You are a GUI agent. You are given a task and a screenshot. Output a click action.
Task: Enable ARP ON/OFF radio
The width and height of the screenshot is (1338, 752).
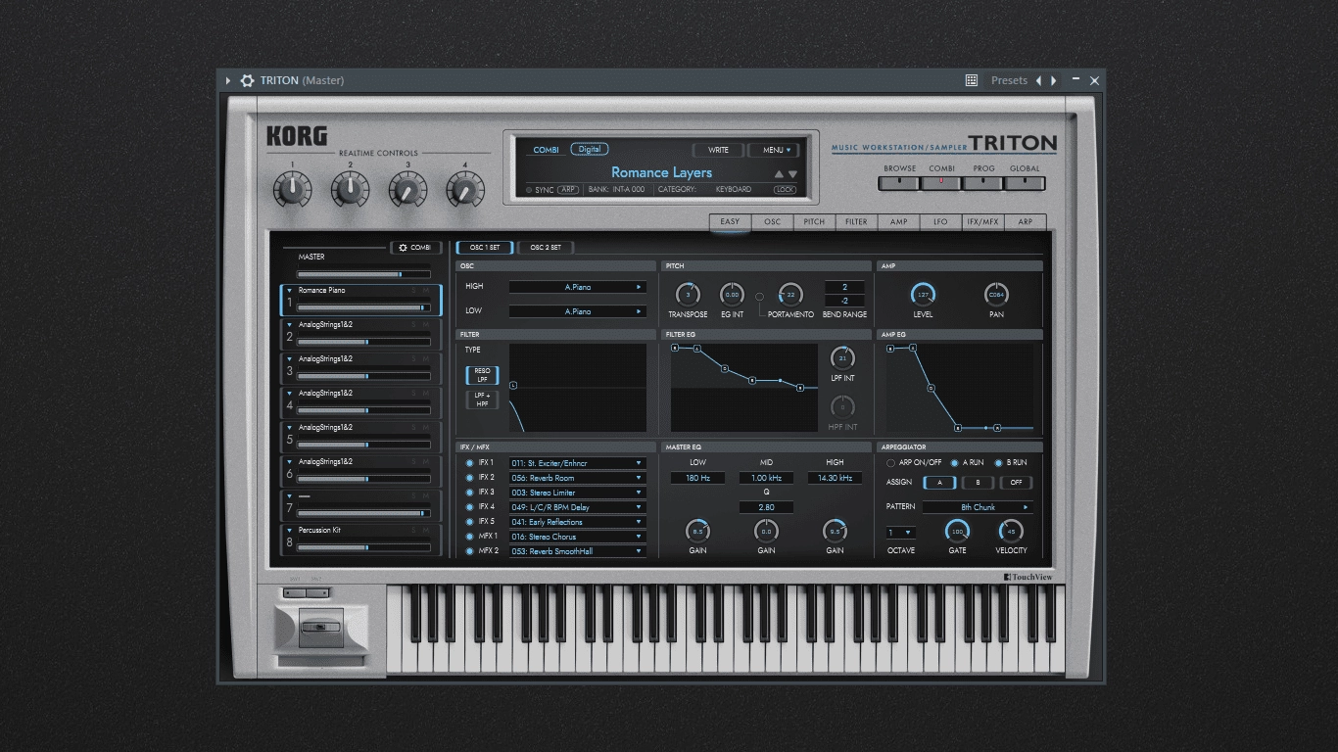coord(890,463)
